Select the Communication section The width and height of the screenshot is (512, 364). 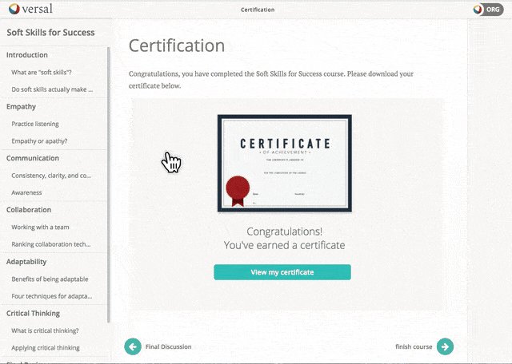pyautogui.click(x=33, y=158)
